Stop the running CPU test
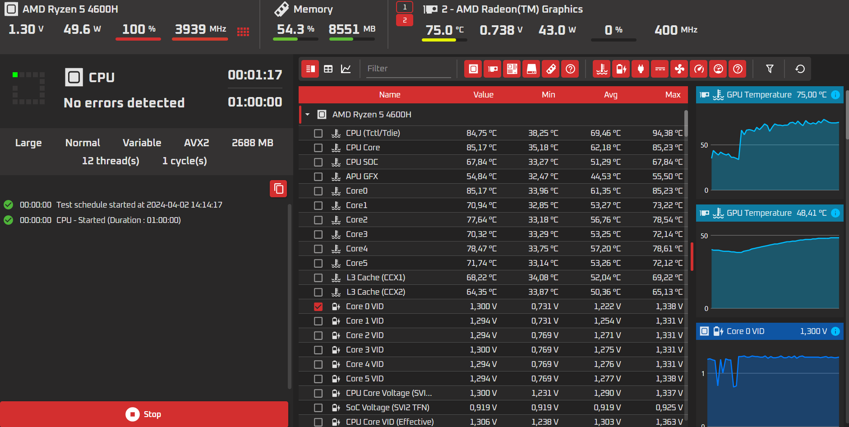 pyautogui.click(x=144, y=414)
